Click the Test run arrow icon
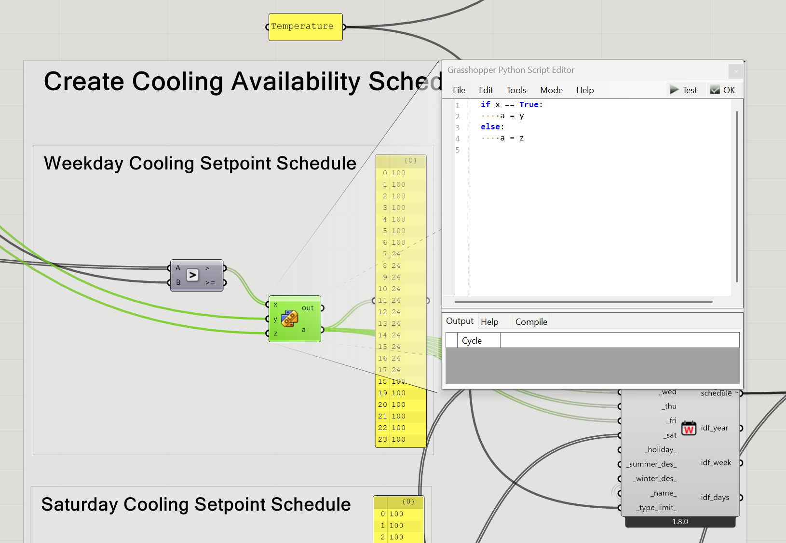This screenshot has width=786, height=543. pyautogui.click(x=674, y=90)
